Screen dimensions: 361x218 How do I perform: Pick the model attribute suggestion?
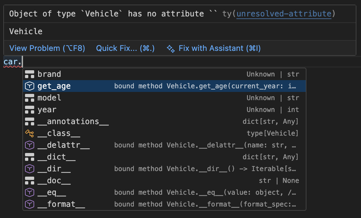(49, 98)
